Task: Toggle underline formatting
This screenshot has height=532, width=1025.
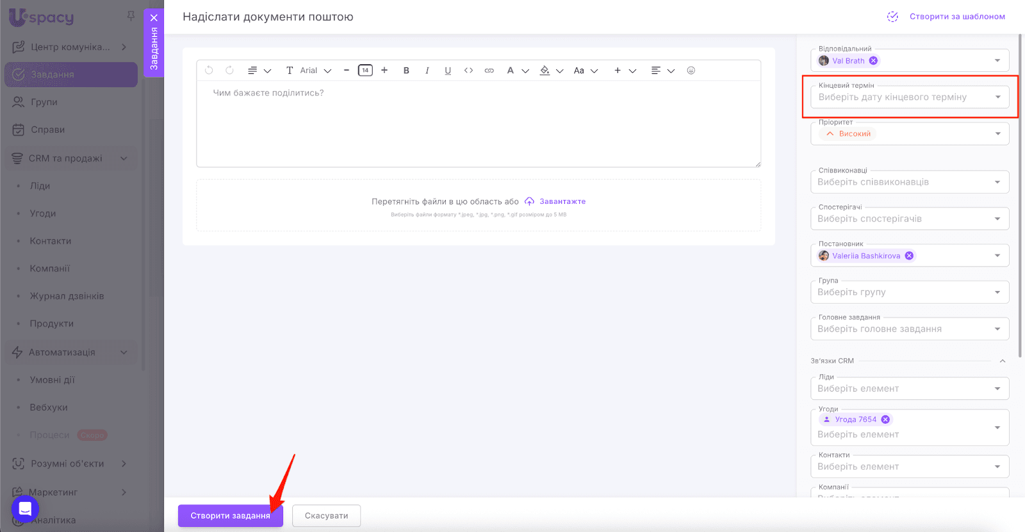Action: click(x=448, y=71)
